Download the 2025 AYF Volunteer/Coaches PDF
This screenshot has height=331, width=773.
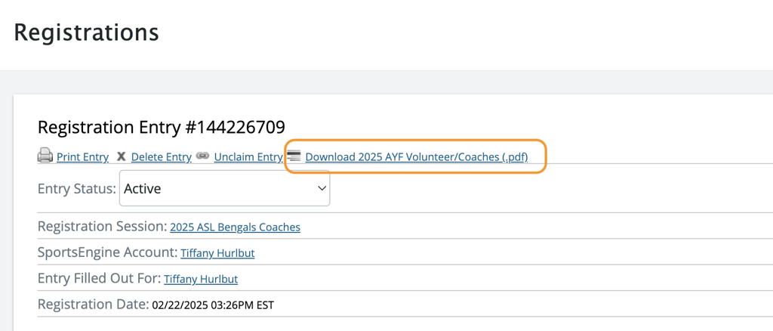click(416, 157)
